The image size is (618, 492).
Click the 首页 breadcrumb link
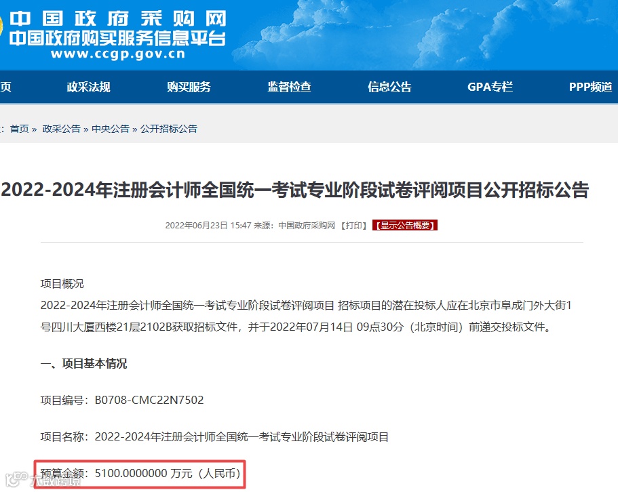coord(19,129)
